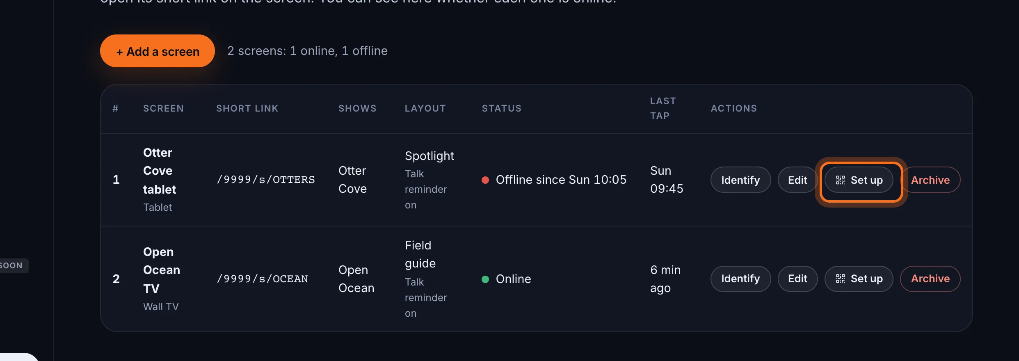Click the red offline status dot

click(x=485, y=180)
